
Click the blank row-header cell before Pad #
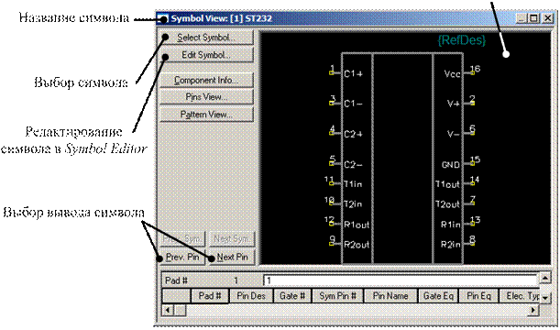pyautogui.click(x=176, y=296)
